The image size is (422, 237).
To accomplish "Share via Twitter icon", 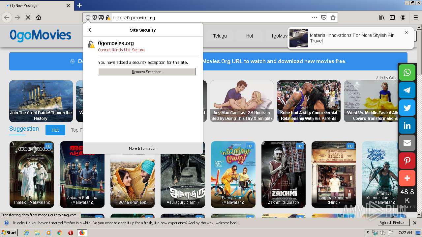I will click(407, 108).
